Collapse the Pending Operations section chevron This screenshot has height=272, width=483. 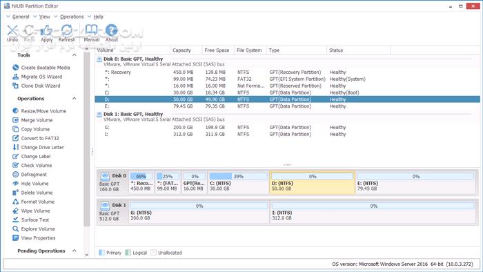coord(75,251)
